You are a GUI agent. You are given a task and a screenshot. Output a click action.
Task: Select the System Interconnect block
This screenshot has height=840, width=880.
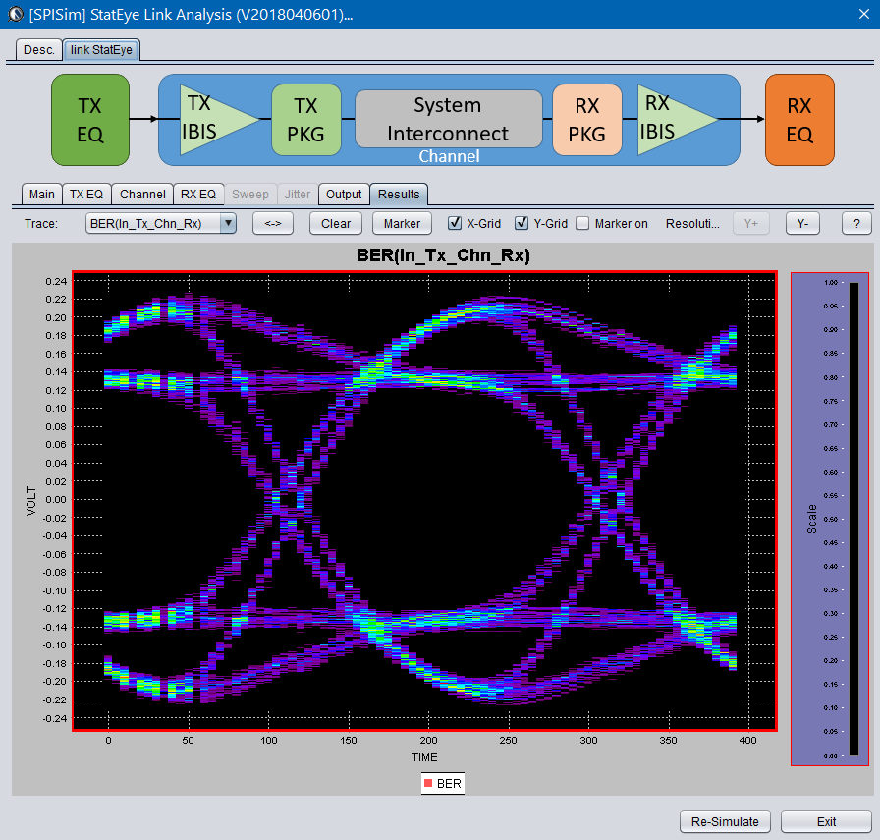[448, 119]
